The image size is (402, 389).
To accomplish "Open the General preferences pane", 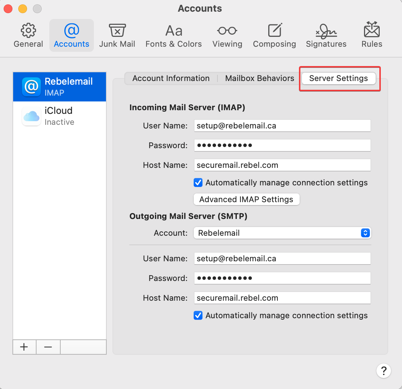I will tap(28, 35).
